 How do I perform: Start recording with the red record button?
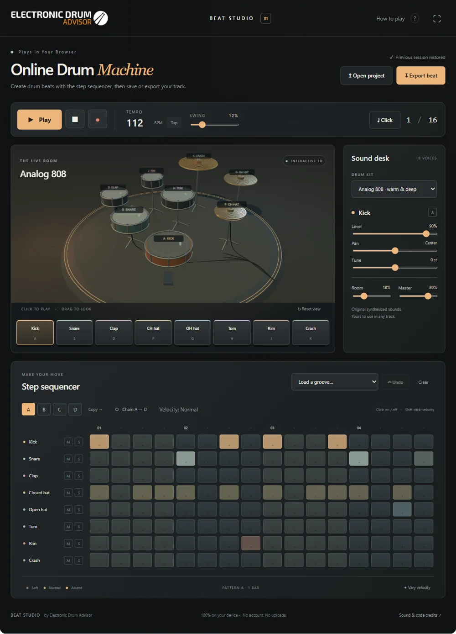(x=98, y=120)
